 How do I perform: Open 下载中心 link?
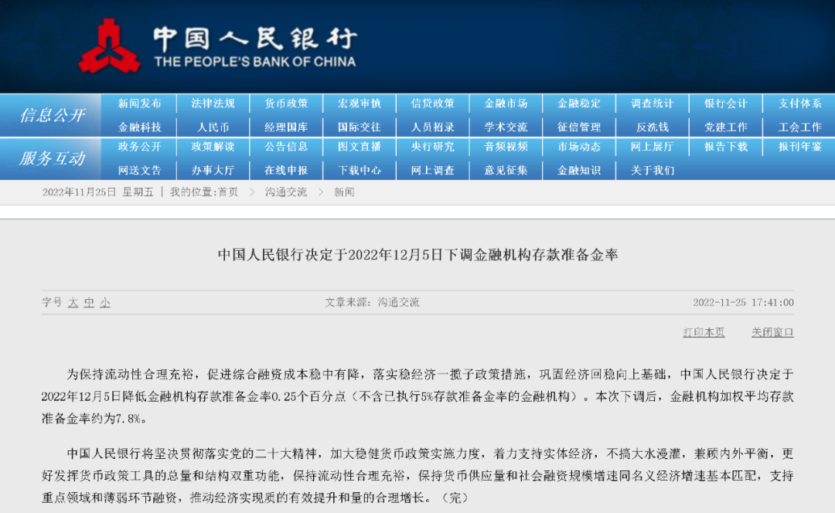pos(360,170)
